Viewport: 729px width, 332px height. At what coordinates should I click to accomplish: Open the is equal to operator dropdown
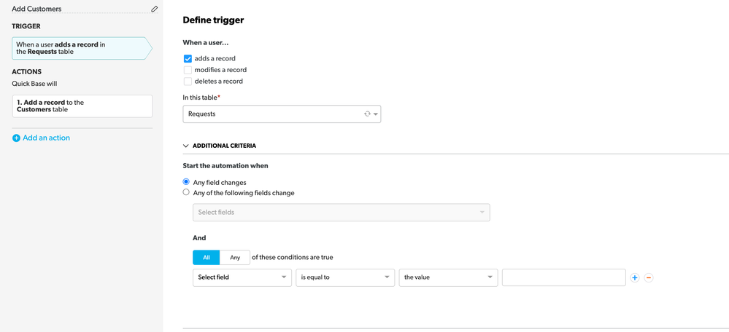point(345,277)
